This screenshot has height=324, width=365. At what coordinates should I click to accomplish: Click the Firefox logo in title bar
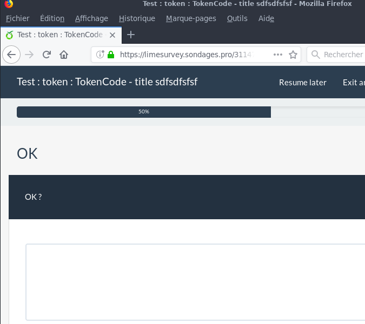[9, 4]
